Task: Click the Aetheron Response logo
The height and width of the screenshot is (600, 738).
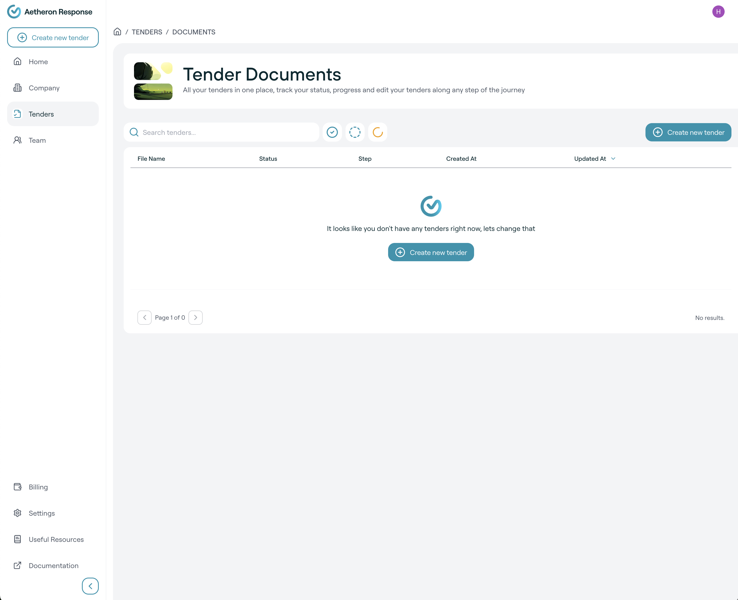Action: click(50, 12)
